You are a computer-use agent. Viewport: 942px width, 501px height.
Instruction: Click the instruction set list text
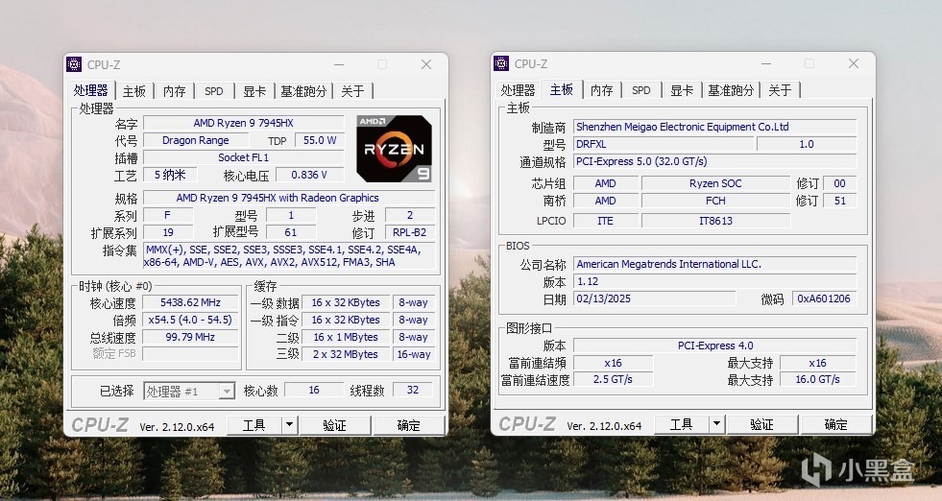288,256
